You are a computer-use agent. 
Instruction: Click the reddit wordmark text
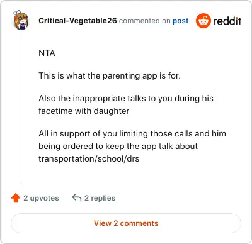[x=227, y=21]
